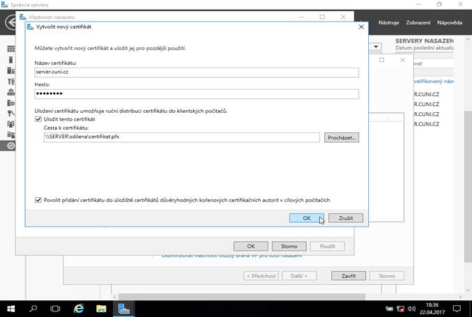Screen dimensions: 472x317
Task: Click right arrow of horizontal scrollbar
Action: pyautogui.click(x=460, y=297)
